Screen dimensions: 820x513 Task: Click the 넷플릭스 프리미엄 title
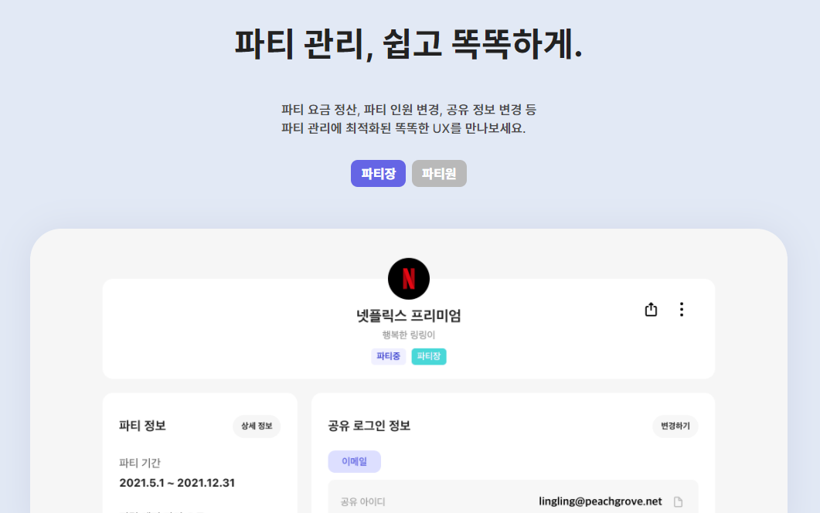(x=409, y=315)
